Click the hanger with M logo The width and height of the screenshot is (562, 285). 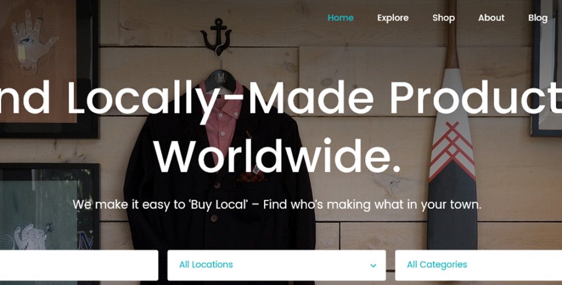point(220,80)
